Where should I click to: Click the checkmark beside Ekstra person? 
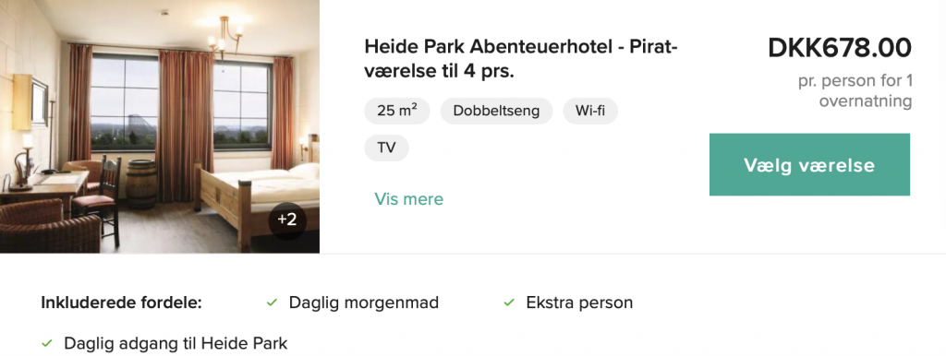point(509,303)
